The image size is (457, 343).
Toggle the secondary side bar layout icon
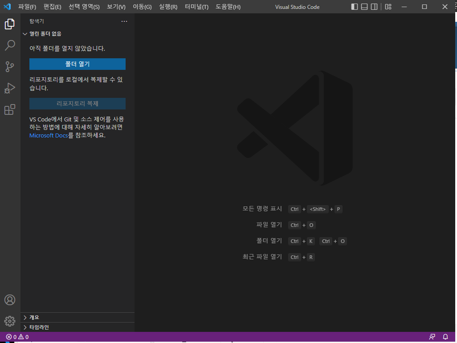[374, 7]
